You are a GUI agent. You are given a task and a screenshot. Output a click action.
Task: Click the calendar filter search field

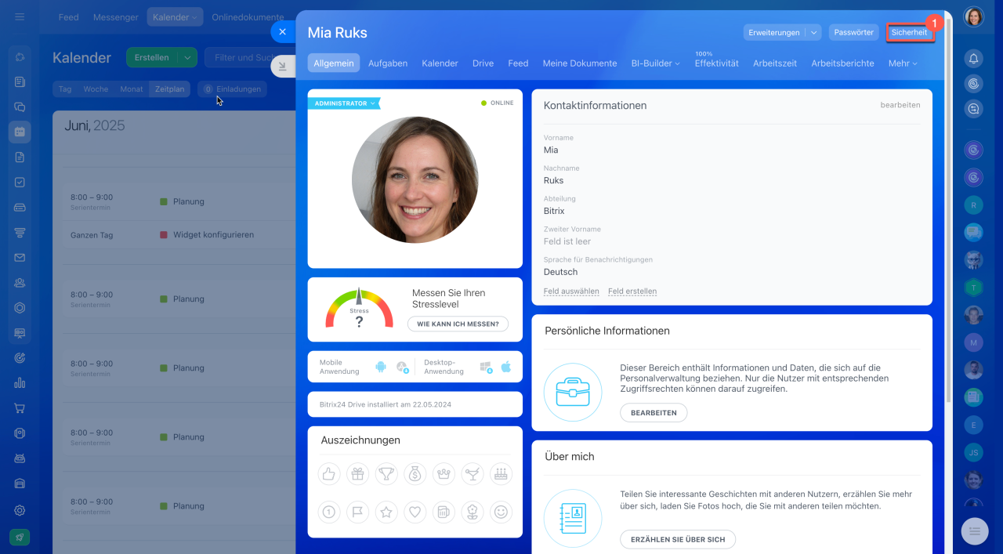point(249,57)
